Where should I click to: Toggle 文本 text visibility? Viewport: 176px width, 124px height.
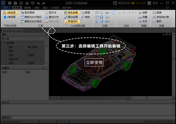coord(143,21)
